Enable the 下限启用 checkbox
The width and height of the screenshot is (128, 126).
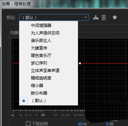point(28,124)
